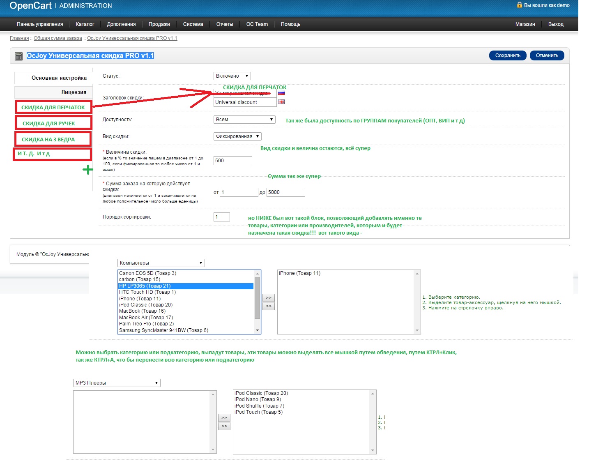Log out via Выход
Viewport: 589px width, 468px height.
[556, 24]
